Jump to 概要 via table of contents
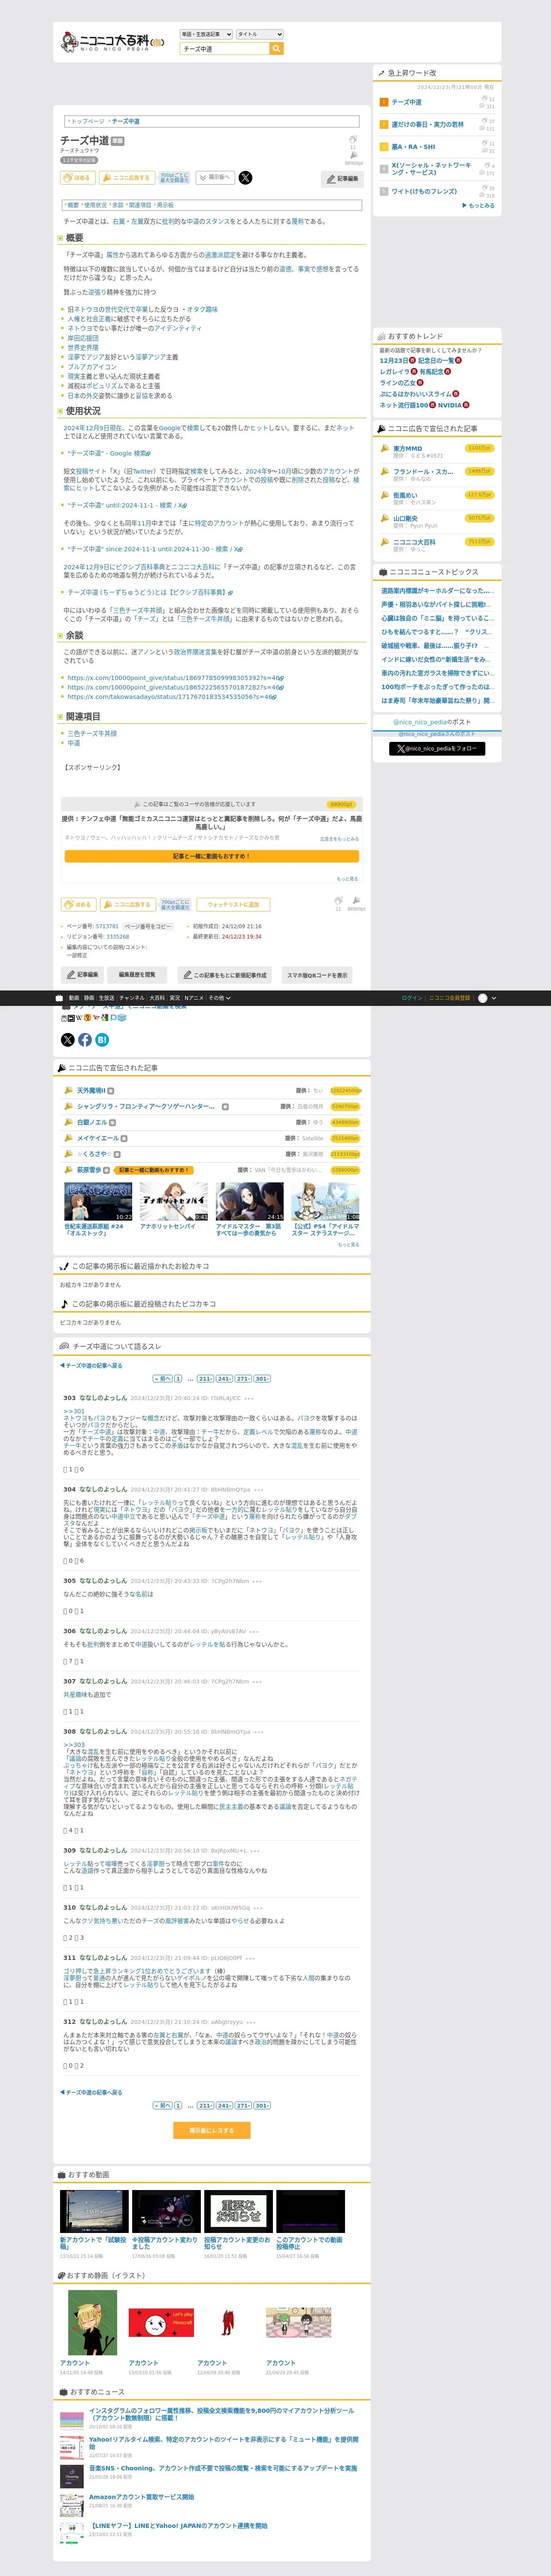Screen dimensions: 551x2576 point(73,205)
